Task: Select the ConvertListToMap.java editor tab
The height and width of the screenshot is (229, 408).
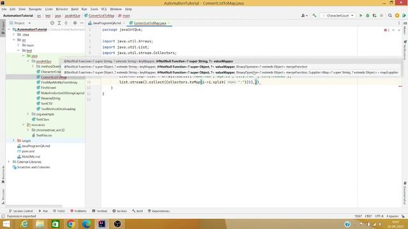Action: (150, 23)
